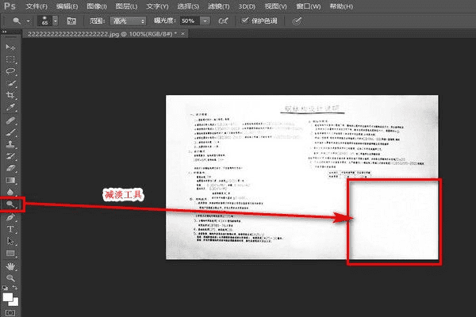476x317 pixels.
Task: Select the Move tool
Action: click(x=10, y=48)
